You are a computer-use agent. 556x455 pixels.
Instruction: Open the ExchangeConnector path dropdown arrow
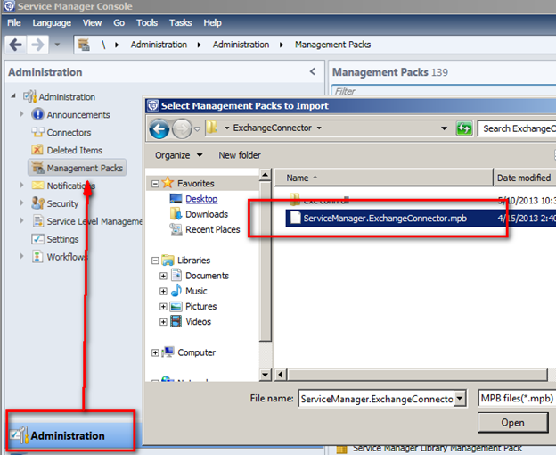pyautogui.click(x=319, y=128)
